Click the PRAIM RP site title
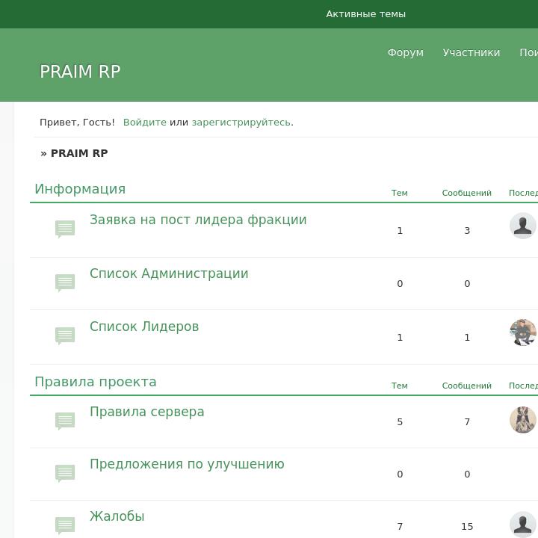 80,72
